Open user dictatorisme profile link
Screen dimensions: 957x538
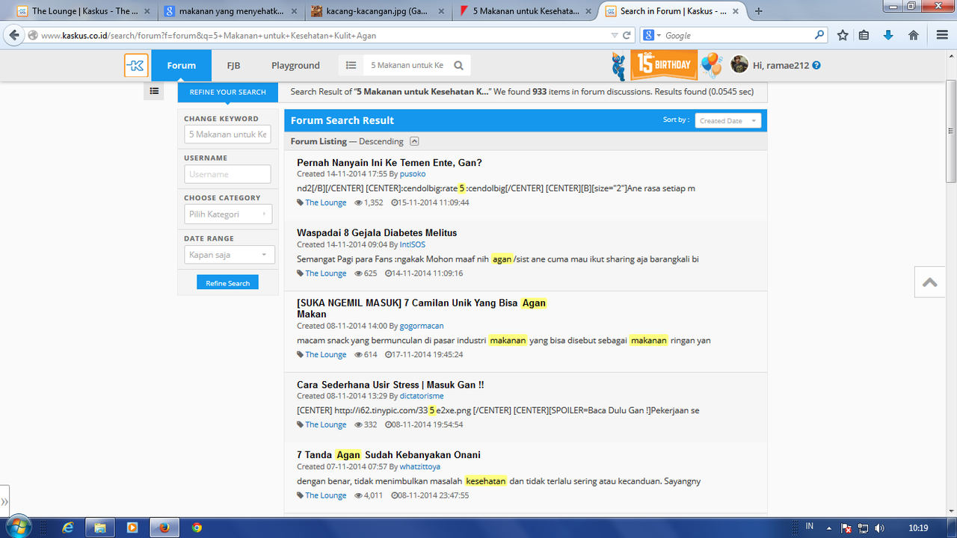(422, 396)
